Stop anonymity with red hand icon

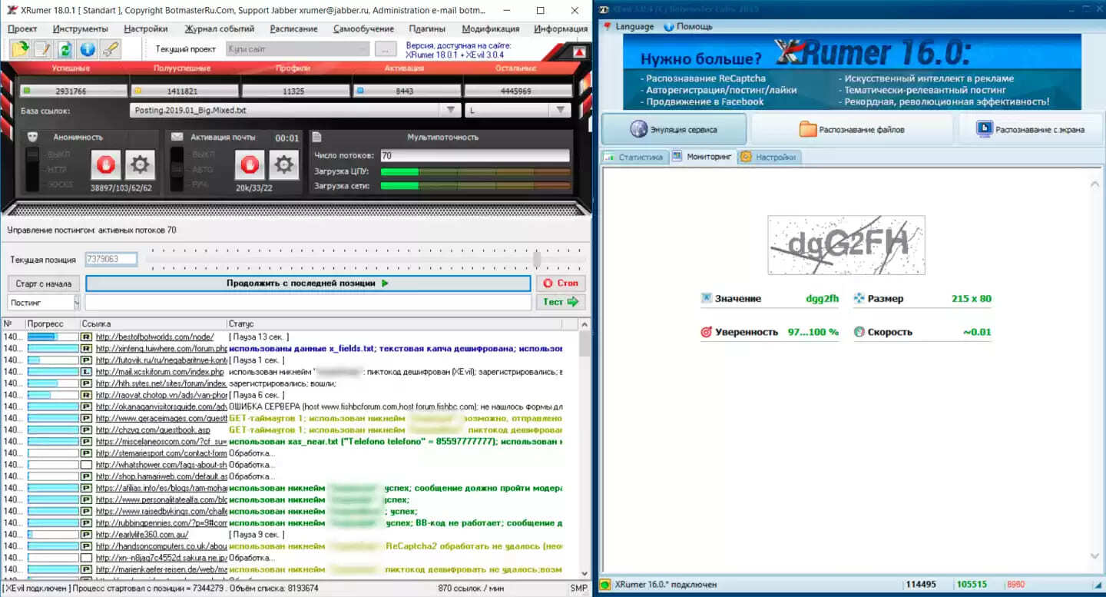(x=106, y=164)
